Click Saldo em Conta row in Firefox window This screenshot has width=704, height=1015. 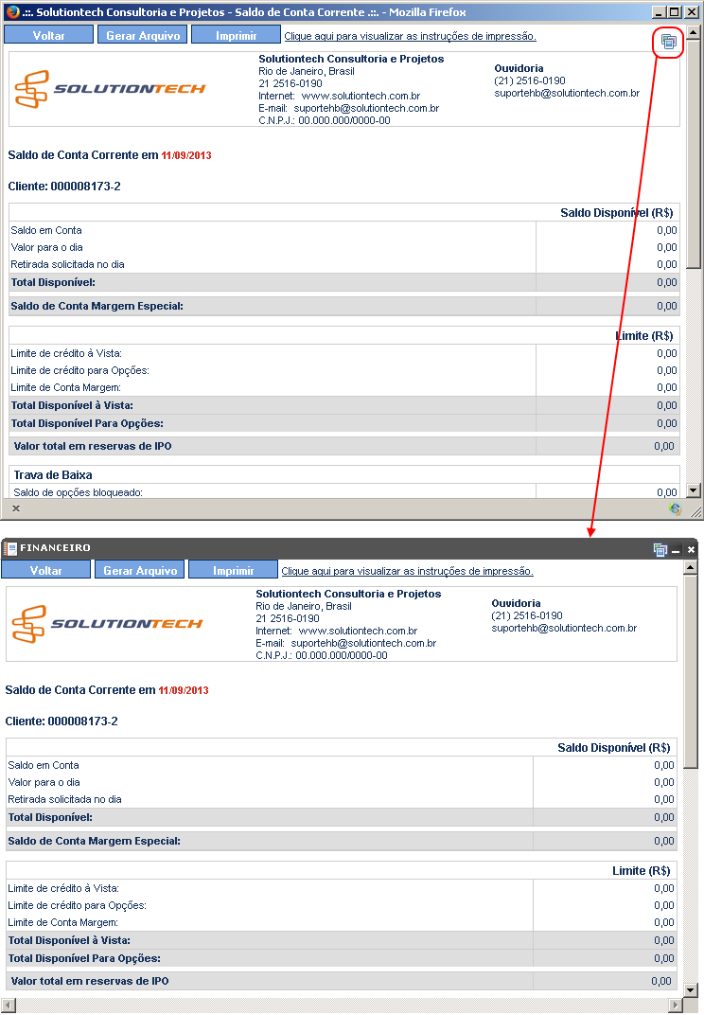(344, 230)
